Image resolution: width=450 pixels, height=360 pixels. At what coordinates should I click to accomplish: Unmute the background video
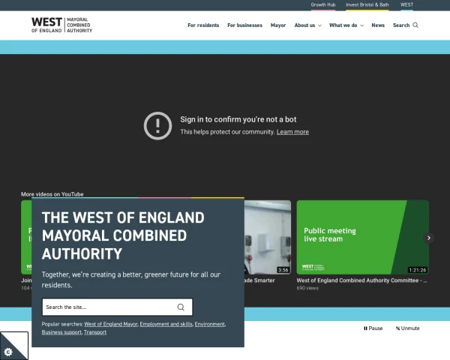[x=407, y=328]
